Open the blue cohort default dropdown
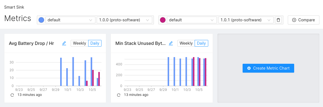323x107 pixels. [70, 20]
